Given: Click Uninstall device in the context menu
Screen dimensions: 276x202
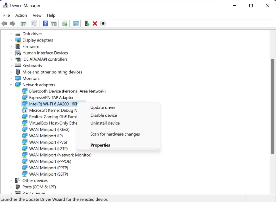Looking at the screenshot, I should tap(105, 123).
